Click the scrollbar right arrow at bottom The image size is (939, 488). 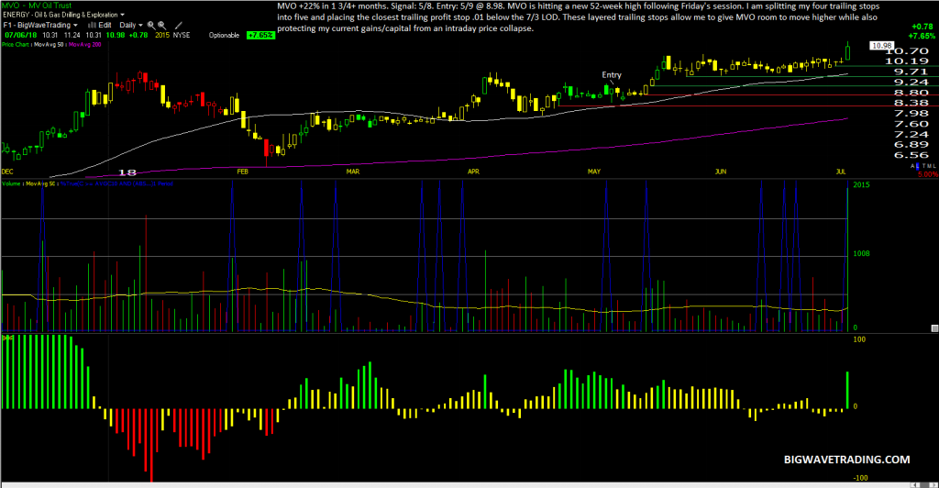[x=933, y=484]
